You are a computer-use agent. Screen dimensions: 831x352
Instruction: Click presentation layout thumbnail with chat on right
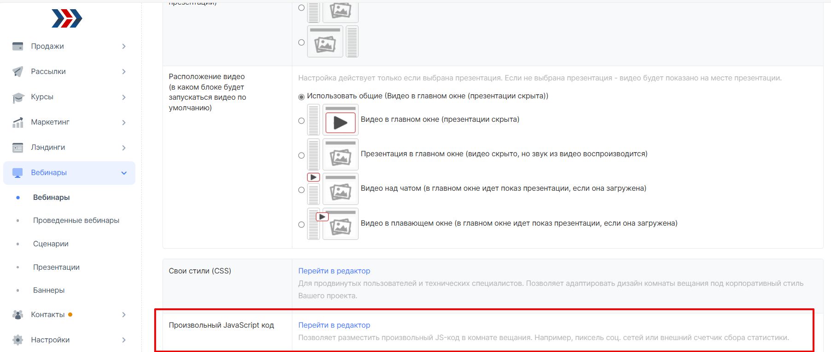click(x=333, y=42)
